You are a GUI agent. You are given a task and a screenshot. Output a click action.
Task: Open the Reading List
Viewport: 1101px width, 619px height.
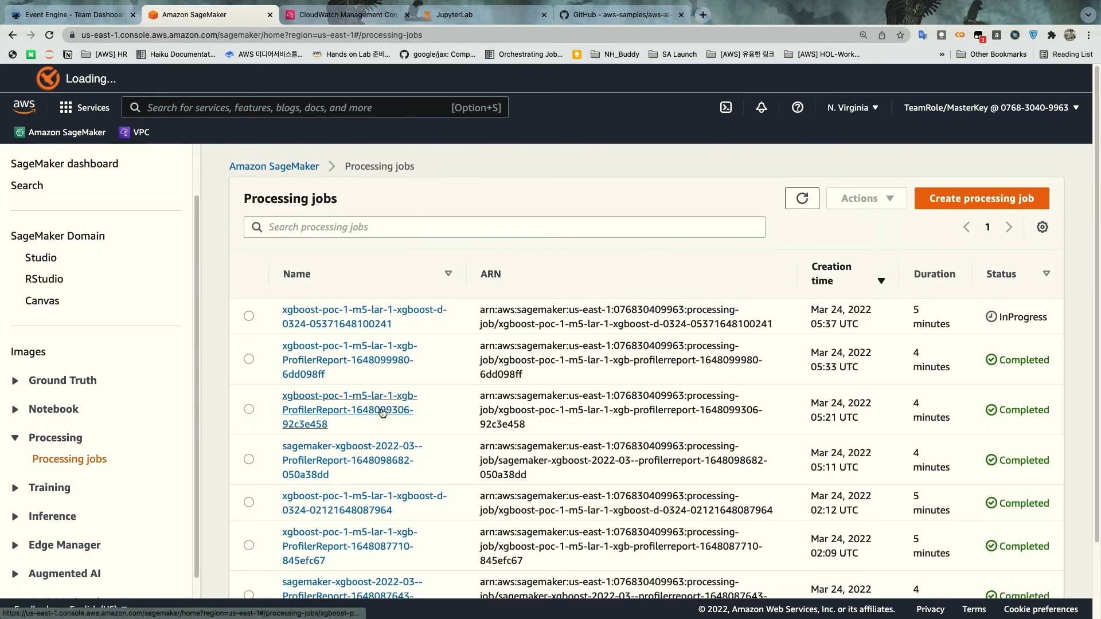point(1066,54)
